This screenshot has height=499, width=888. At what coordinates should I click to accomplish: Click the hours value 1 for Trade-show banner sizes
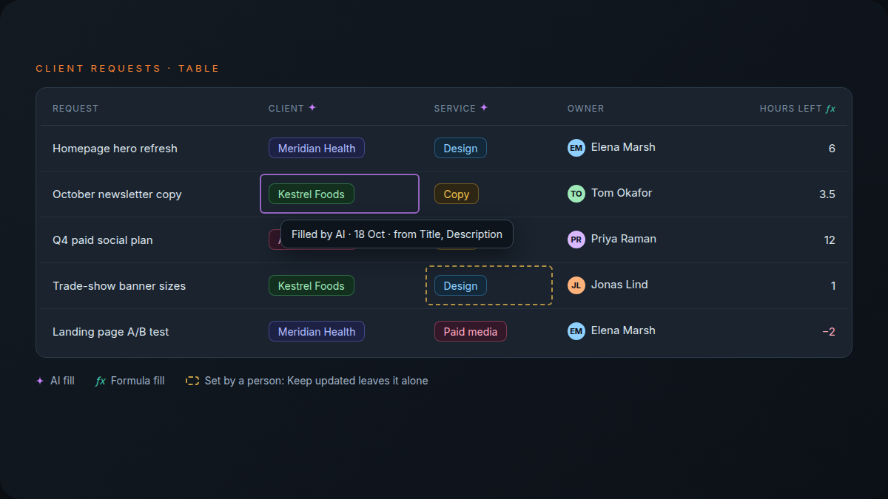tap(833, 286)
